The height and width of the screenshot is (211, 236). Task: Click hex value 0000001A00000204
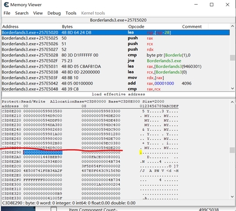[101, 184]
